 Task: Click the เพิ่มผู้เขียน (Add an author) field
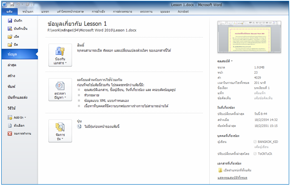point(261,147)
